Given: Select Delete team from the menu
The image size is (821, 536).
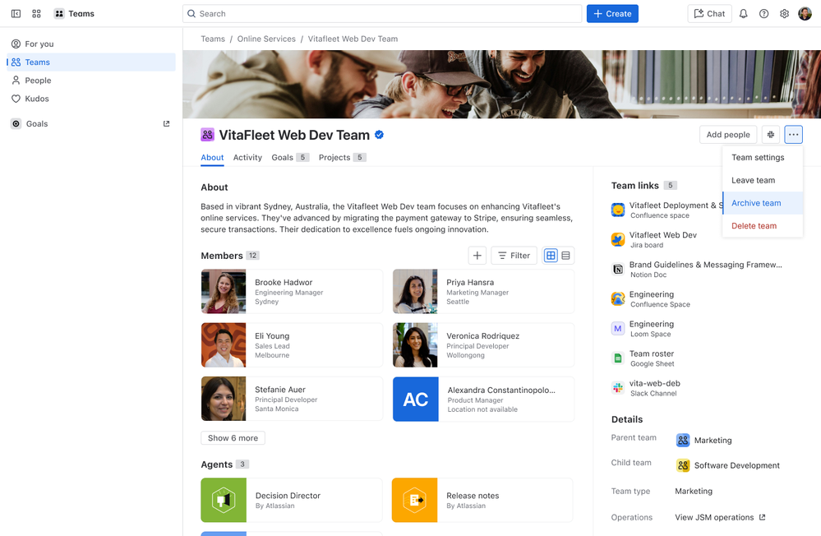Looking at the screenshot, I should [763, 226].
